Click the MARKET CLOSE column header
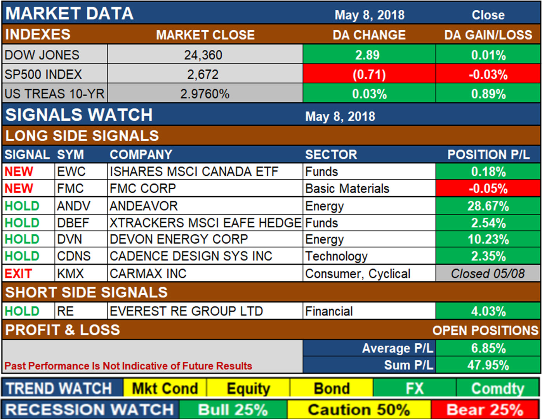 (205, 35)
